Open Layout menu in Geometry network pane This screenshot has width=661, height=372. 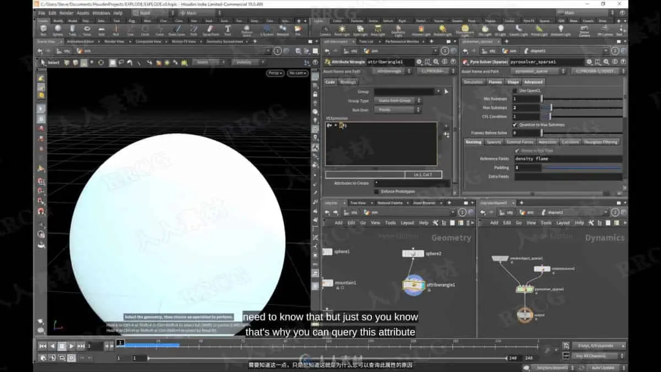coord(408,223)
